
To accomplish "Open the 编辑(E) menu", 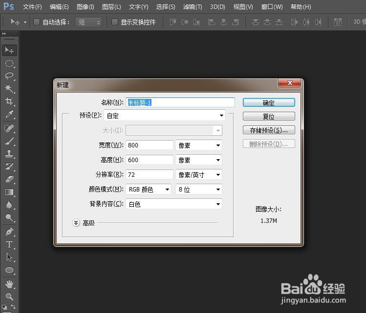I will tap(59, 7).
